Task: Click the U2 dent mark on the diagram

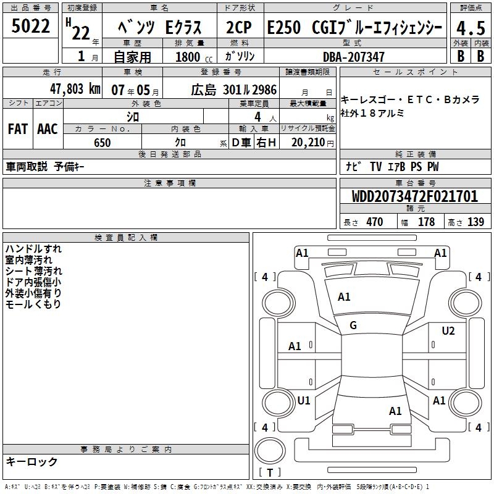Action: 448,331
